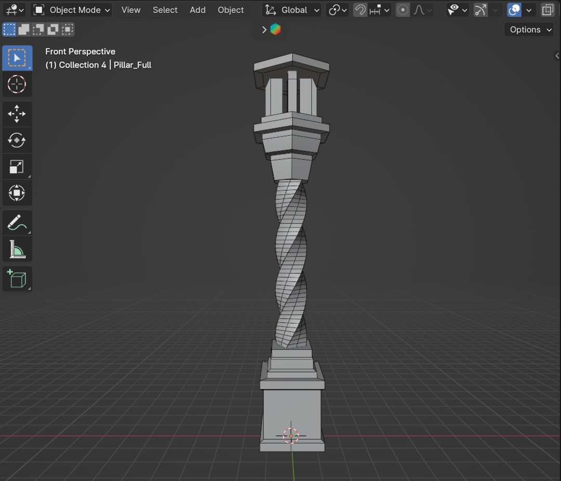Toggle snapping magnet on or off

point(360,10)
